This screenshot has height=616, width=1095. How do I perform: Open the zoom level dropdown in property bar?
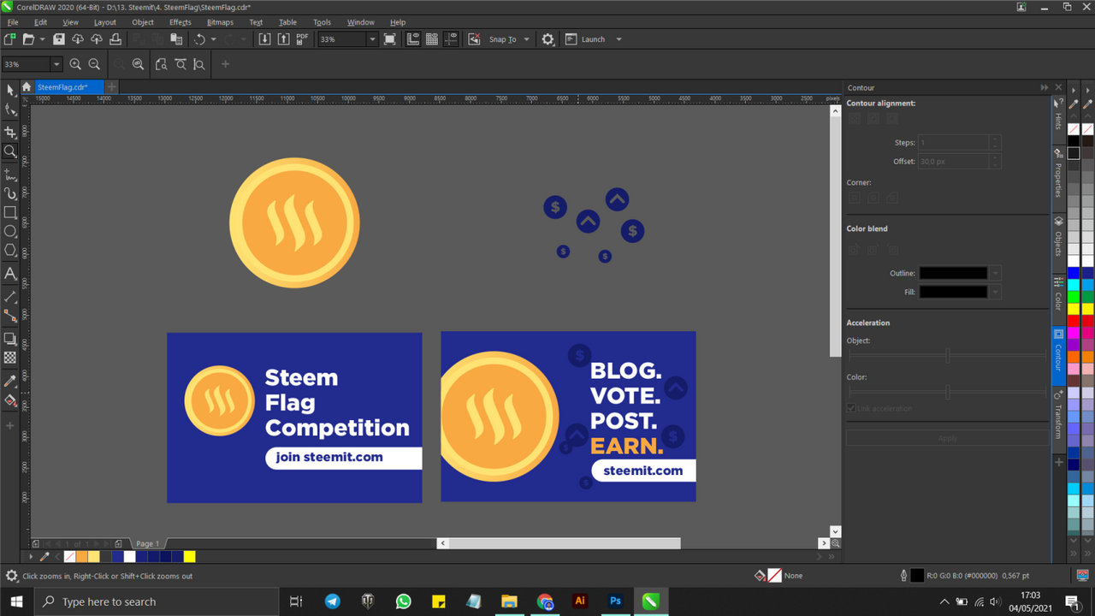click(x=56, y=64)
